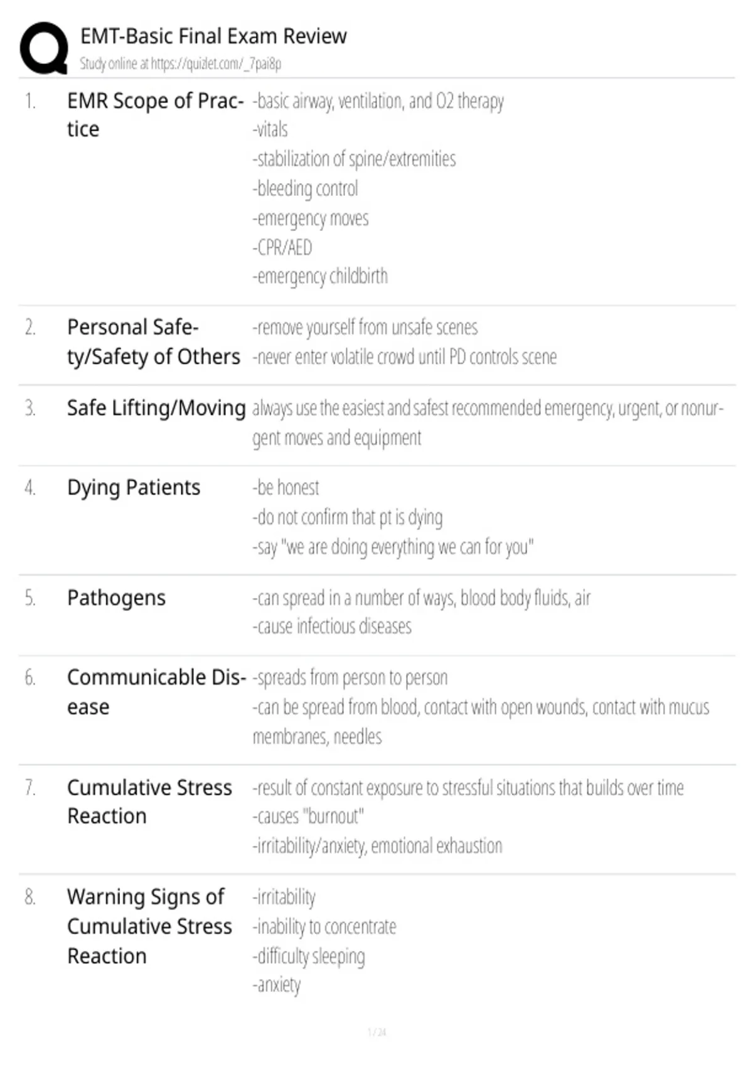Click the Personal Safety/Safety of Others term

click(154, 341)
